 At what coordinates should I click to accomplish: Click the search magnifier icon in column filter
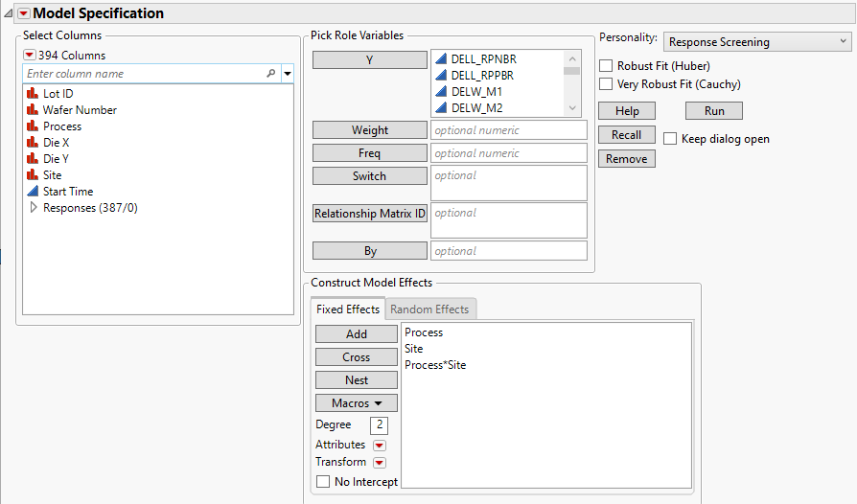[270, 74]
